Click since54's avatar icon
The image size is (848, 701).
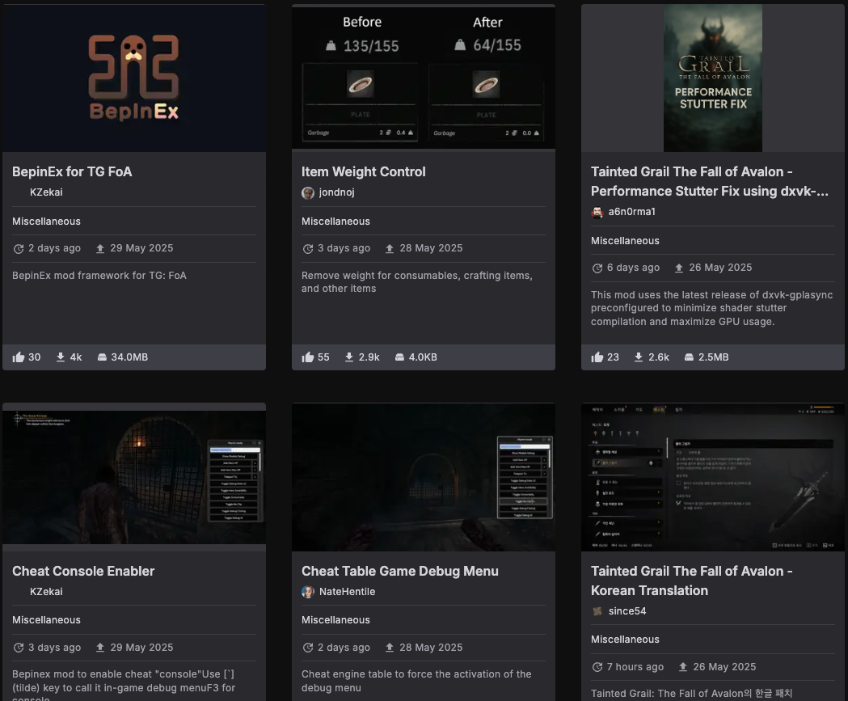coord(597,611)
